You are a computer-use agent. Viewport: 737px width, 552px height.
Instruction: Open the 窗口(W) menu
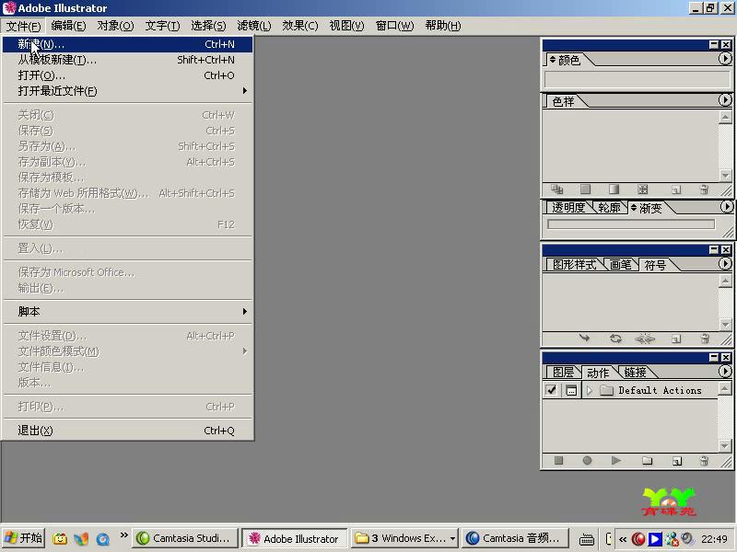(394, 26)
